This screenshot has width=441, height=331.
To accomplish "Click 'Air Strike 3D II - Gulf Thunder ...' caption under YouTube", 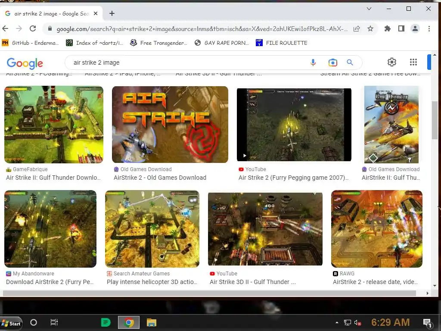I will point(252,282).
